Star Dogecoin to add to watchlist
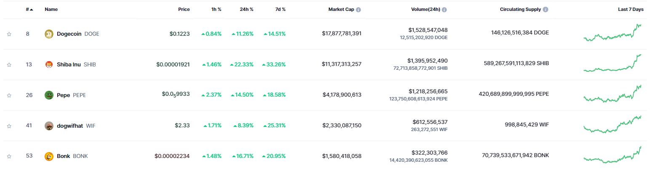656x171 pixels. pos(9,34)
